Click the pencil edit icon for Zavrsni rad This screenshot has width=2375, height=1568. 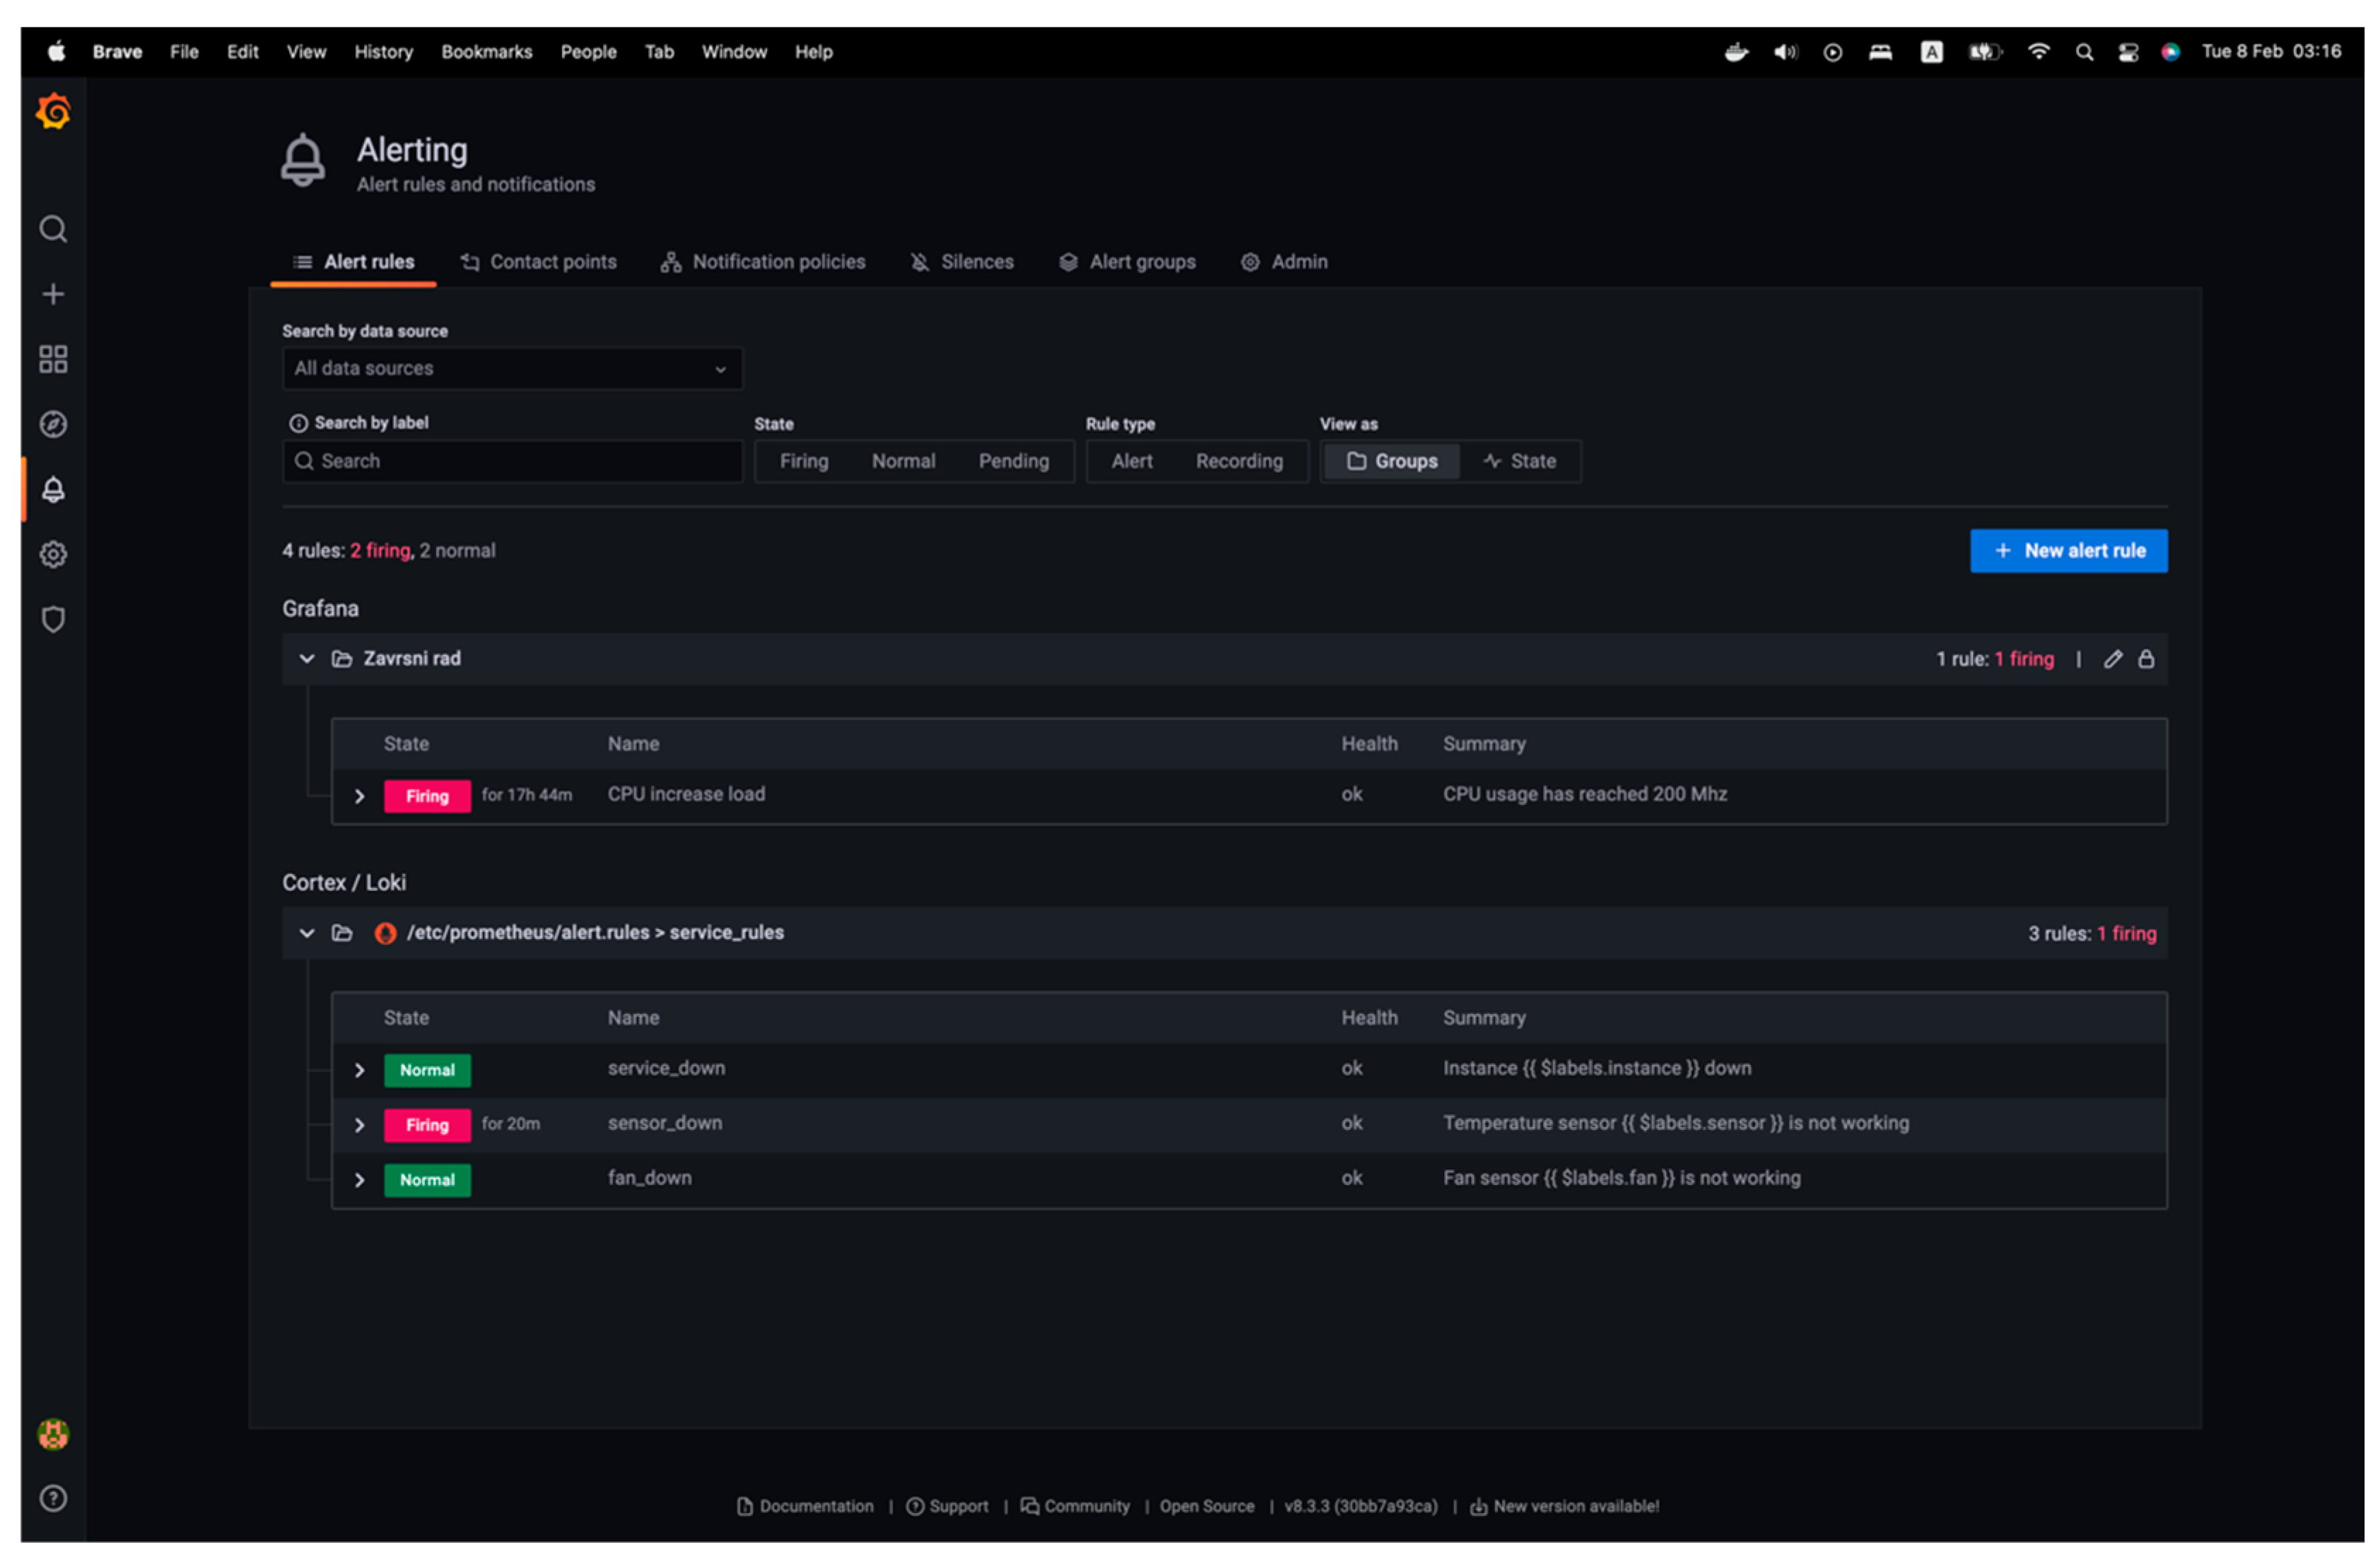[2111, 659]
